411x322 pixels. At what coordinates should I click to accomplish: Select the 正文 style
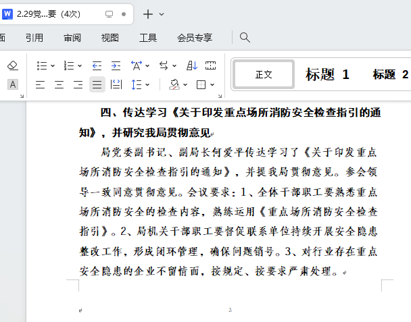[x=264, y=74]
